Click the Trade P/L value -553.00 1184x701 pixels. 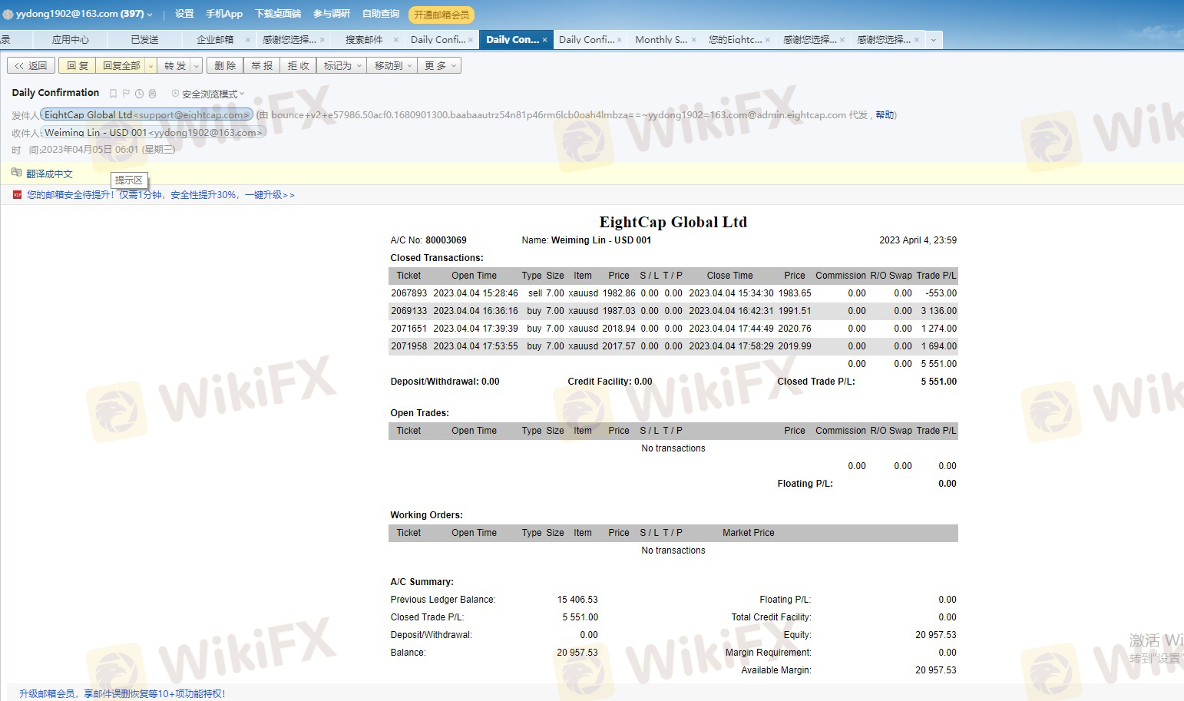click(x=941, y=293)
